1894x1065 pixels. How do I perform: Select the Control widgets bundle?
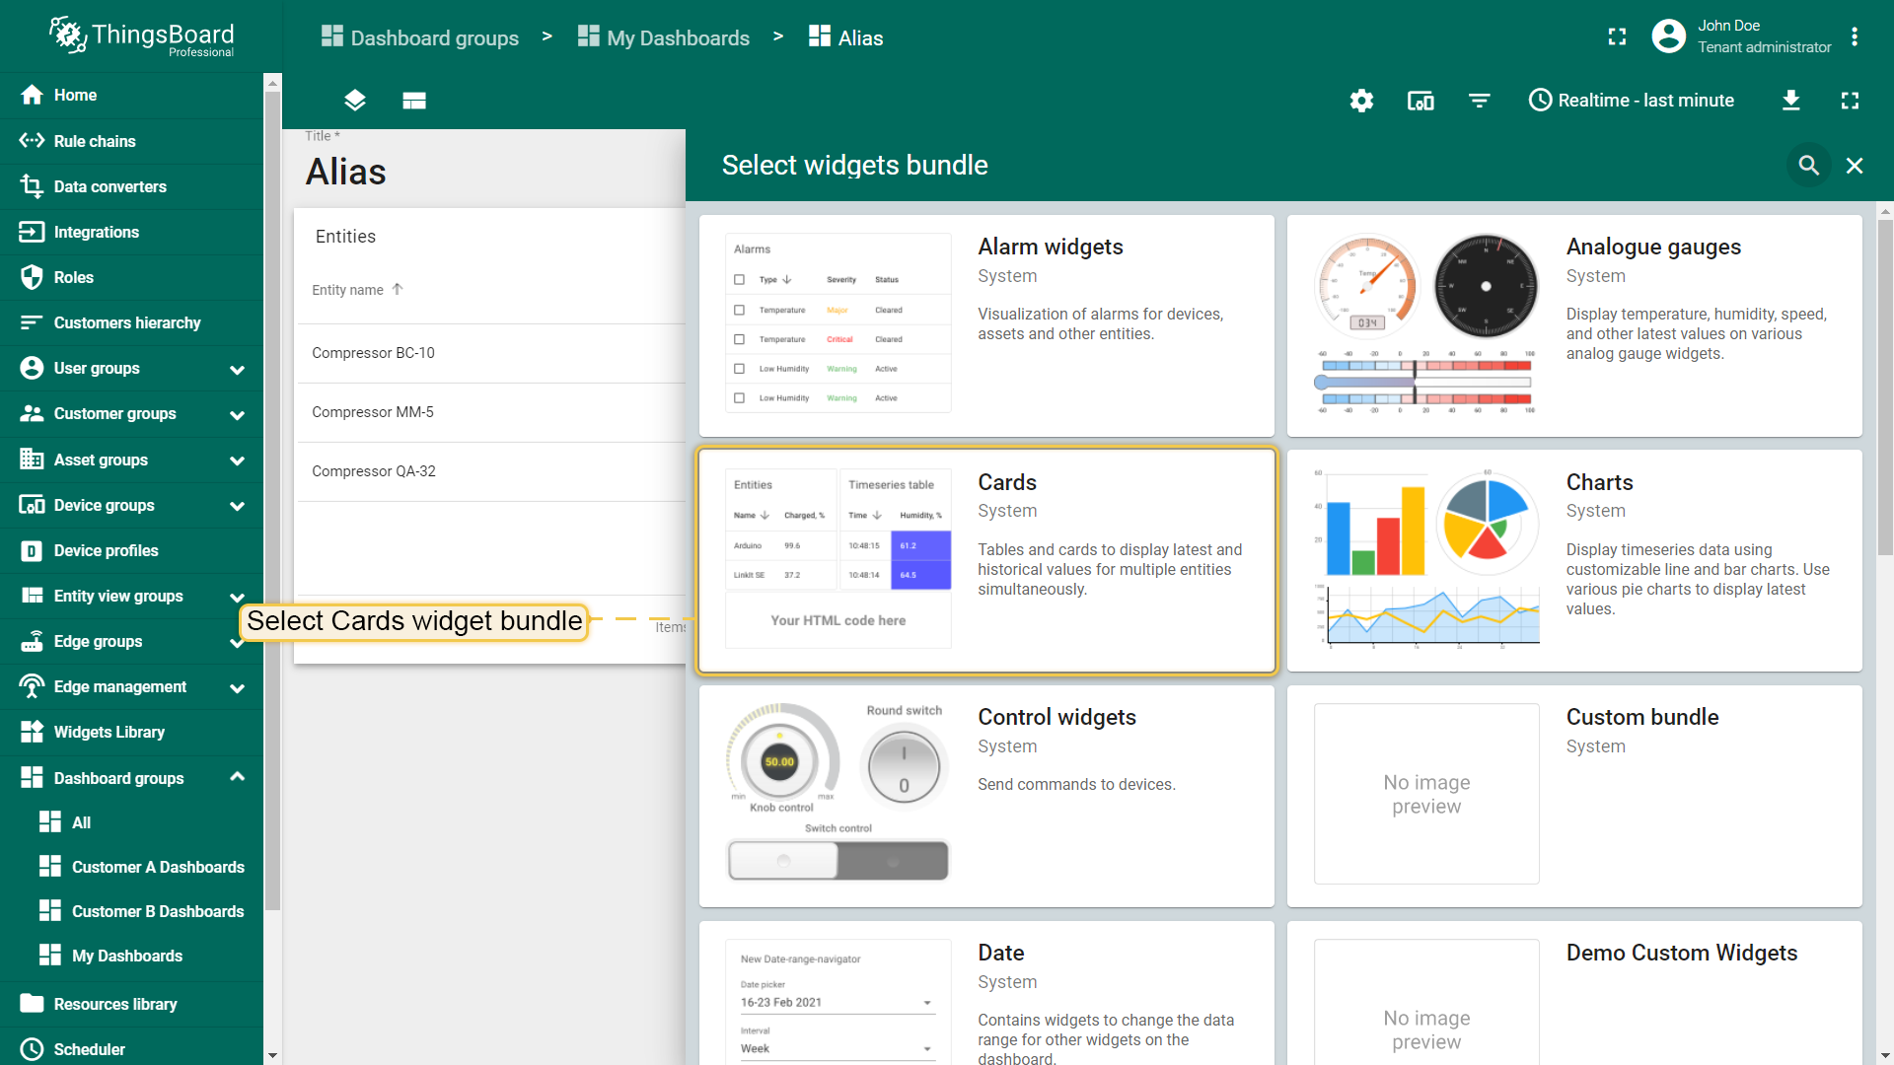coord(986,796)
